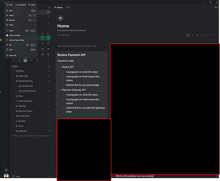
Task: Click Comment in the context menu
Action: pos(21,5)
